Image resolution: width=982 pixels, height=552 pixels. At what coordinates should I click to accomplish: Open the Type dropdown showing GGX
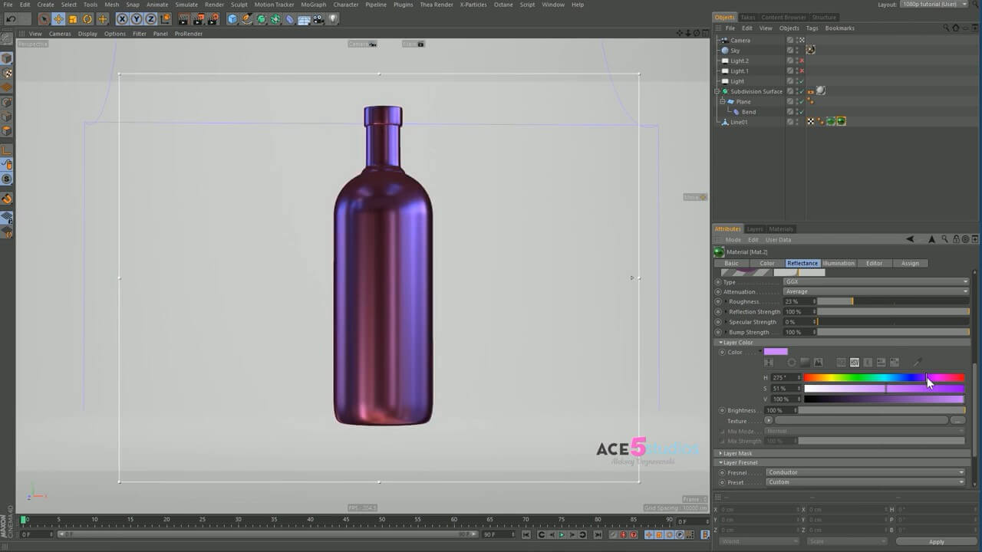[875, 282]
